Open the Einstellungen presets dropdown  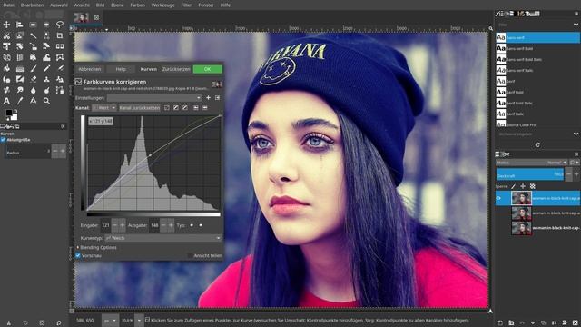tap(153, 98)
